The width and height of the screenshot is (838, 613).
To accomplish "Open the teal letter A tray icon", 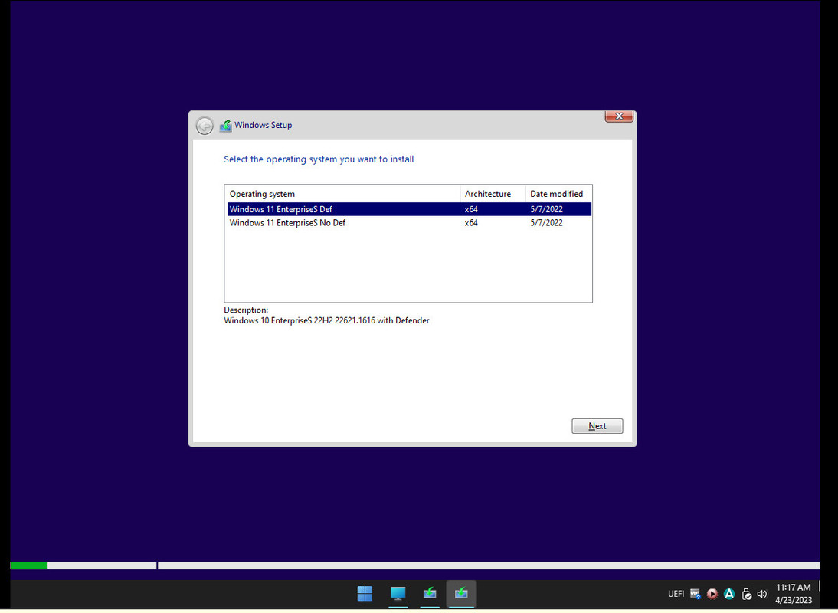I will pos(729,594).
